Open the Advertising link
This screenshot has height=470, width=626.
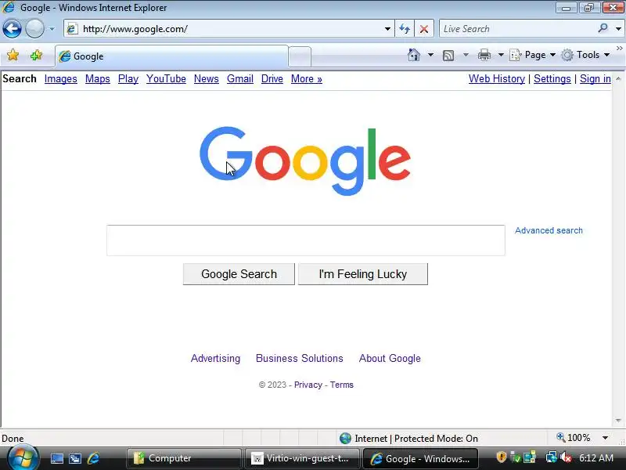point(216,358)
